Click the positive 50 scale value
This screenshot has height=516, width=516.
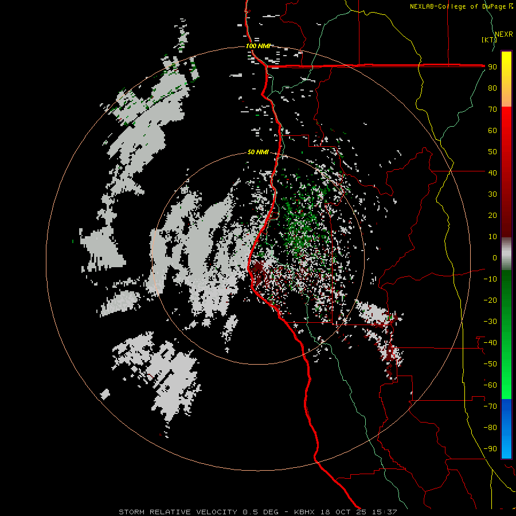coord(492,152)
